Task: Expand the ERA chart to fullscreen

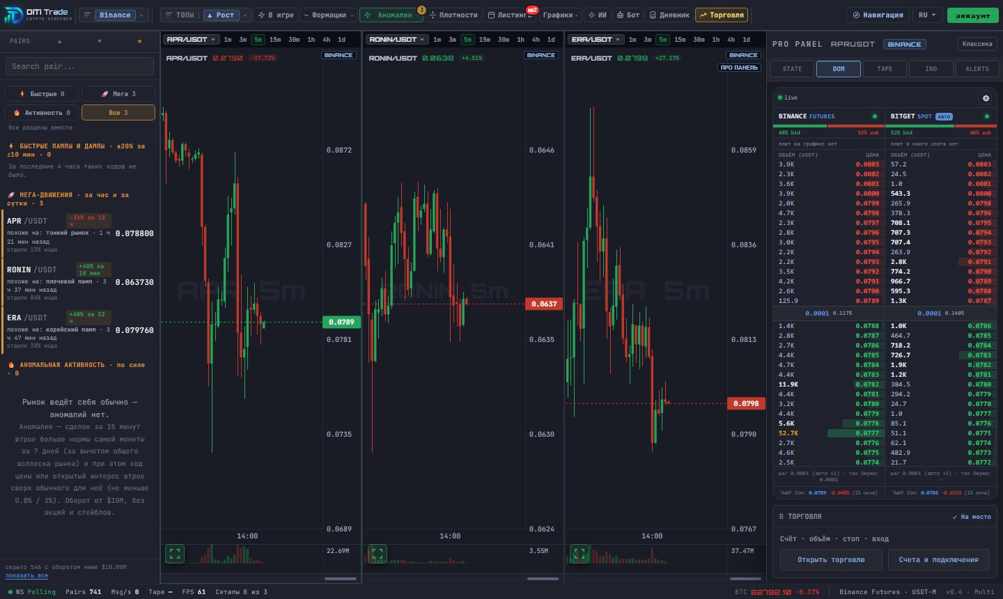Action: tap(580, 554)
